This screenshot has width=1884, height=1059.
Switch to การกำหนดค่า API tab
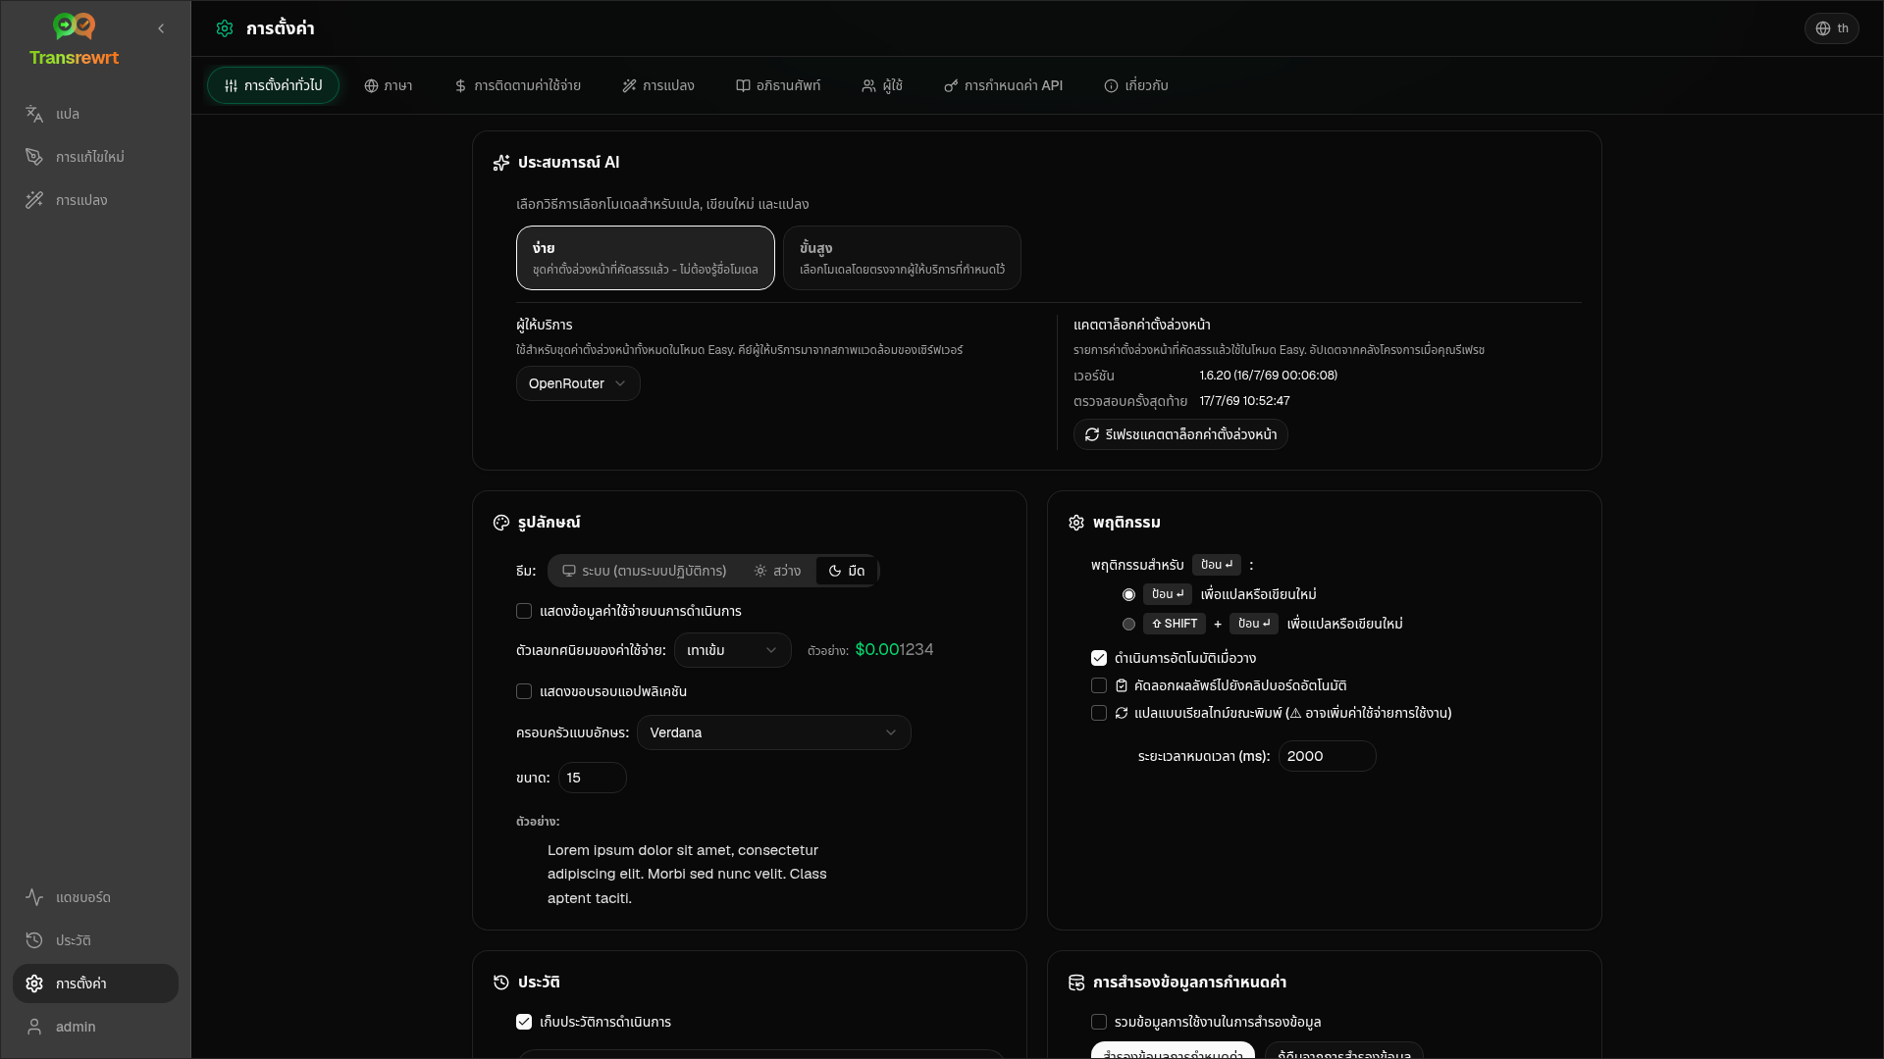point(1004,85)
